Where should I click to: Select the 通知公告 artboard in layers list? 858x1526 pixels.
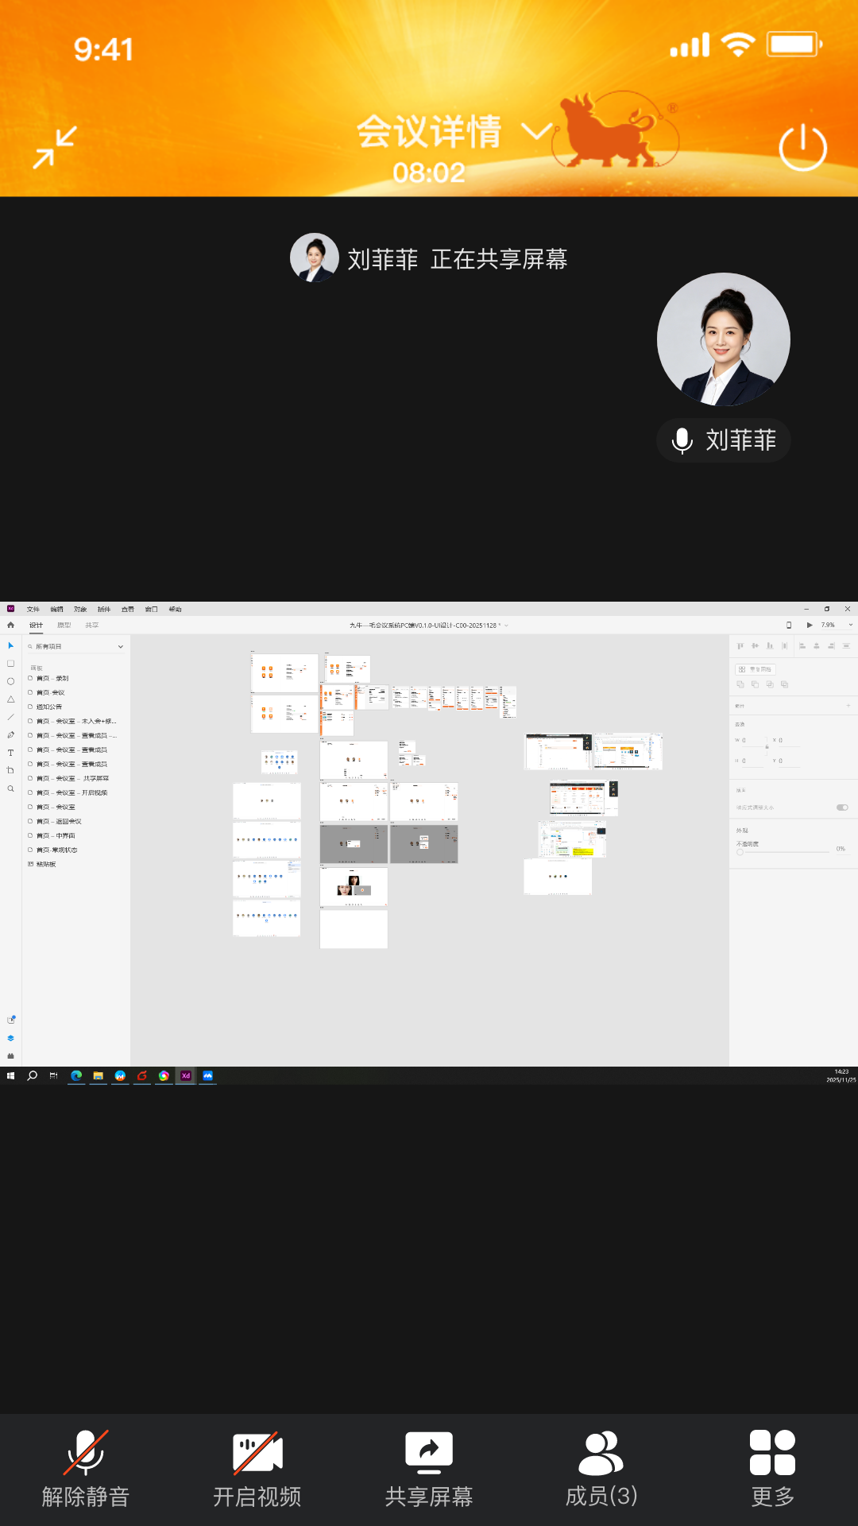pyautogui.click(x=49, y=707)
